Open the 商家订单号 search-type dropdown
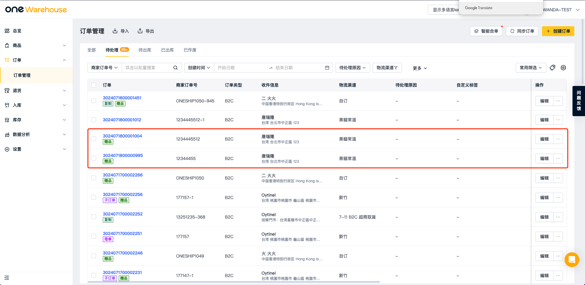This screenshot has width=585, height=285. point(104,68)
